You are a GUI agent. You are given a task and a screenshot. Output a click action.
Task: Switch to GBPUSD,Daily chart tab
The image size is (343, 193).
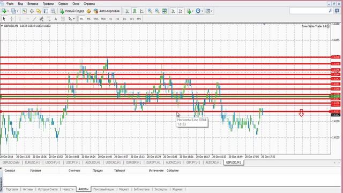11,162
